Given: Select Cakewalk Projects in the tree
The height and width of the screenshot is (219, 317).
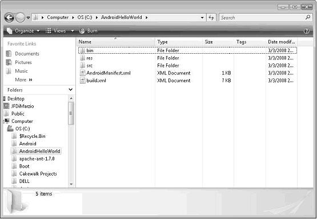Looking at the screenshot, I should coord(38,174).
